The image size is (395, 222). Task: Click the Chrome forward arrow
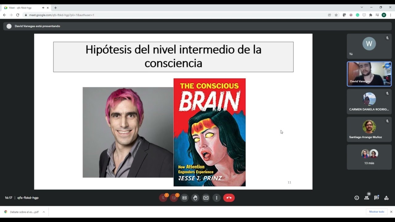pos(11,15)
